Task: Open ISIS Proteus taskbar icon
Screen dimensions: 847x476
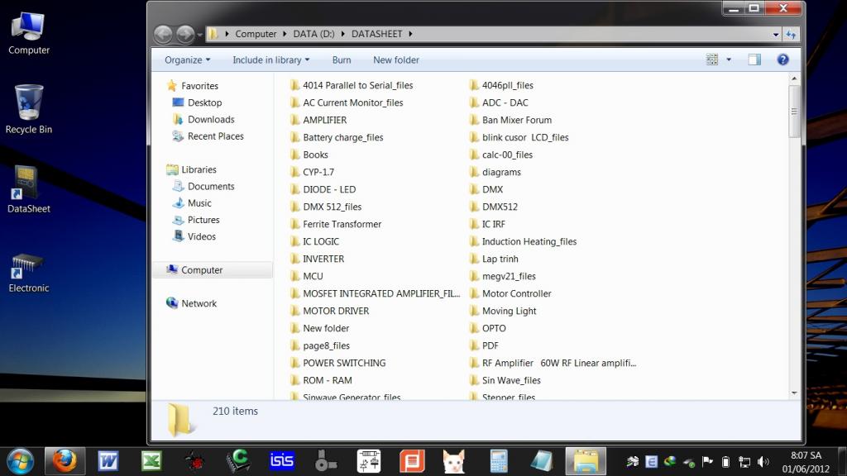Action: pyautogui.click(x=281, y=460)
